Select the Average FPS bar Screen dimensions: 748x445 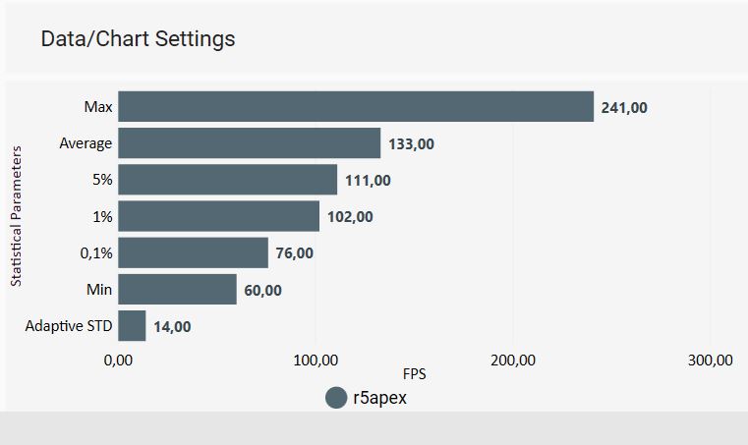(249, 143)
